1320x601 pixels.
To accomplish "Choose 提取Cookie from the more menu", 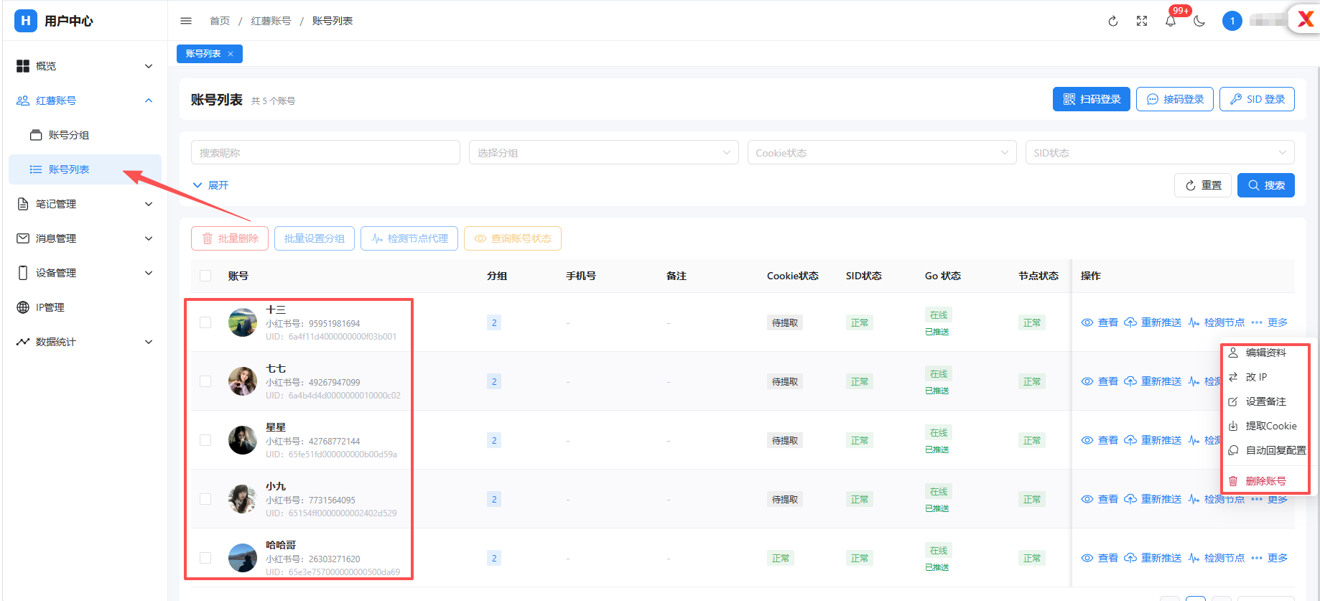I will (1265, 426).
